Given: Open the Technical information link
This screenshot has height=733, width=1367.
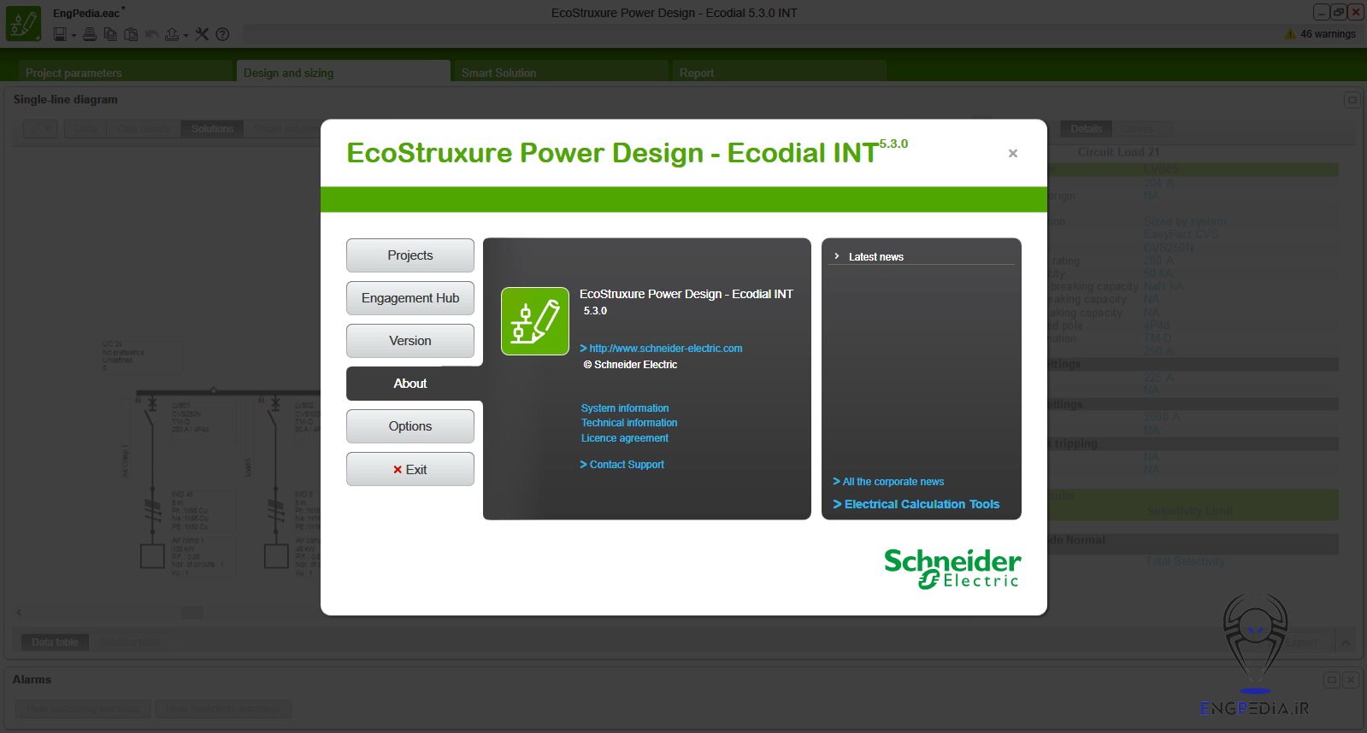Looking at the screenshot, I should tap(629, 423).
